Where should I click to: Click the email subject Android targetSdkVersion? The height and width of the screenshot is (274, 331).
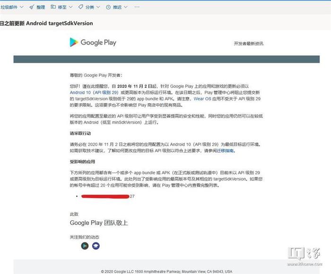point(46,23)
